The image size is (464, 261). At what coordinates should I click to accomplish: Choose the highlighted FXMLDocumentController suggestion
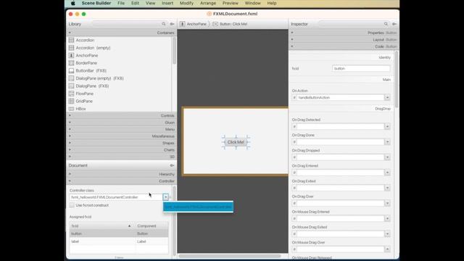point(198,207)
